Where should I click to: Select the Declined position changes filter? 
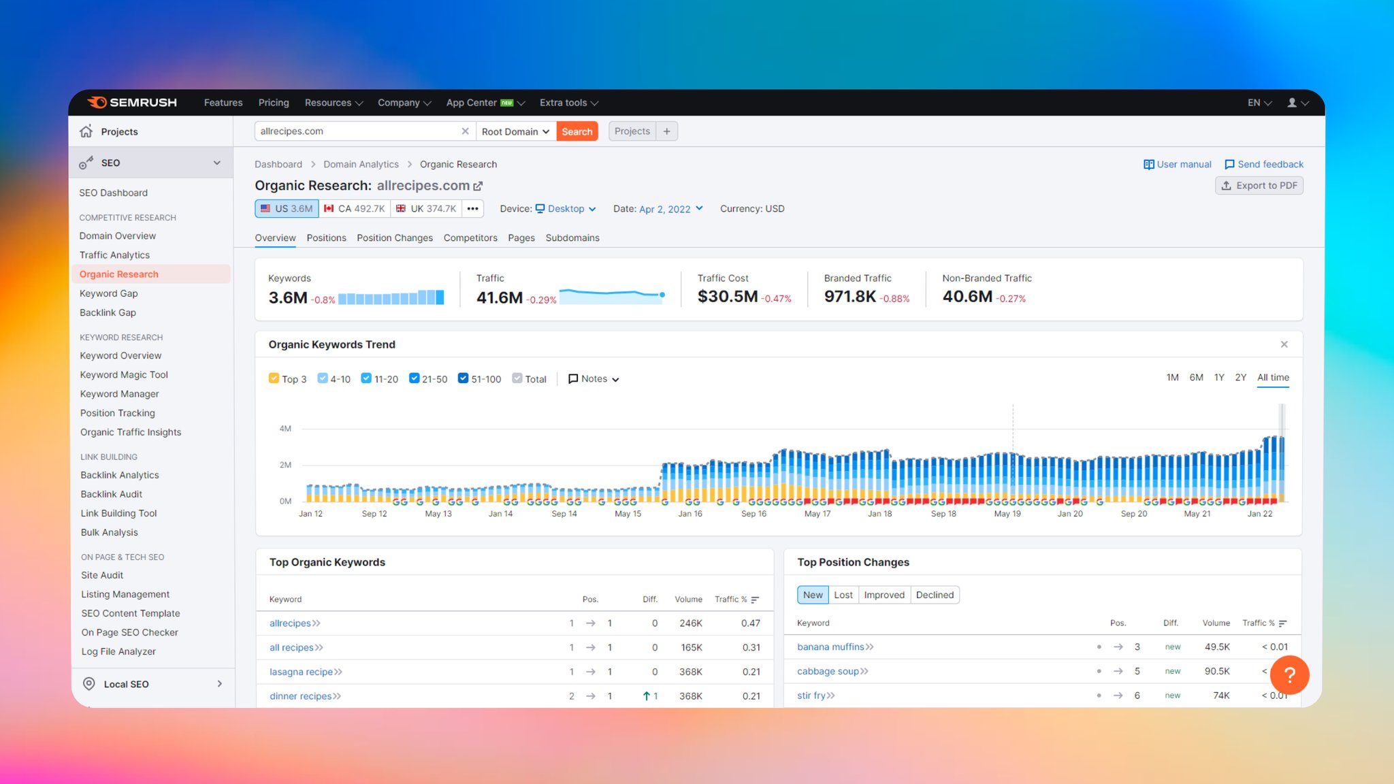tap(935, 595)
